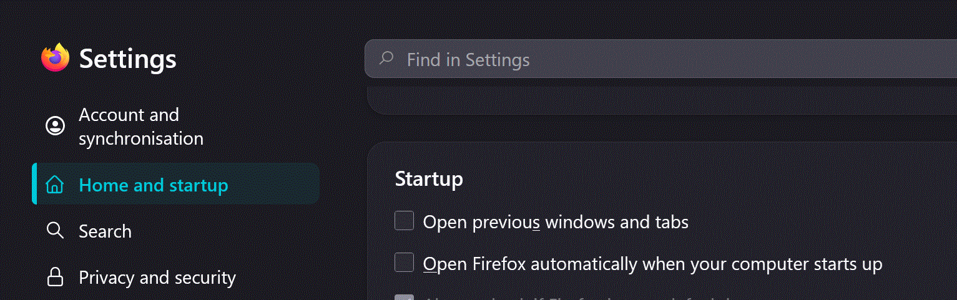Tick the Open Firefox automatically checkbox
Screen dimensions: 957x300
[x=405, y=263]
